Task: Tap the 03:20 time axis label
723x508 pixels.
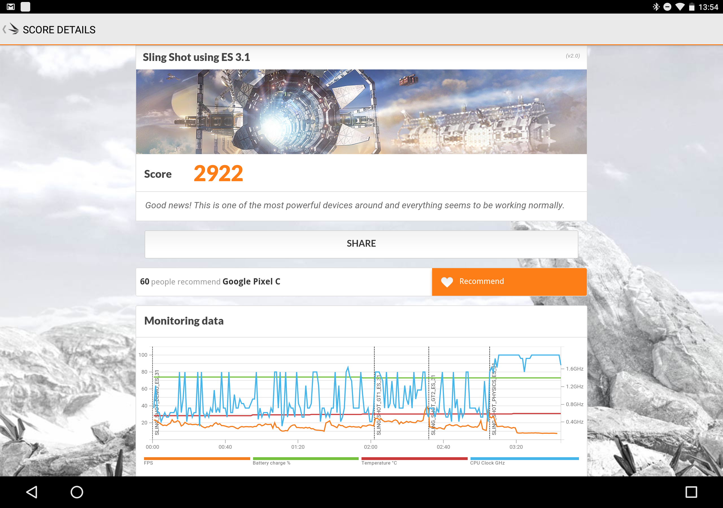Action: coord(516,447)
